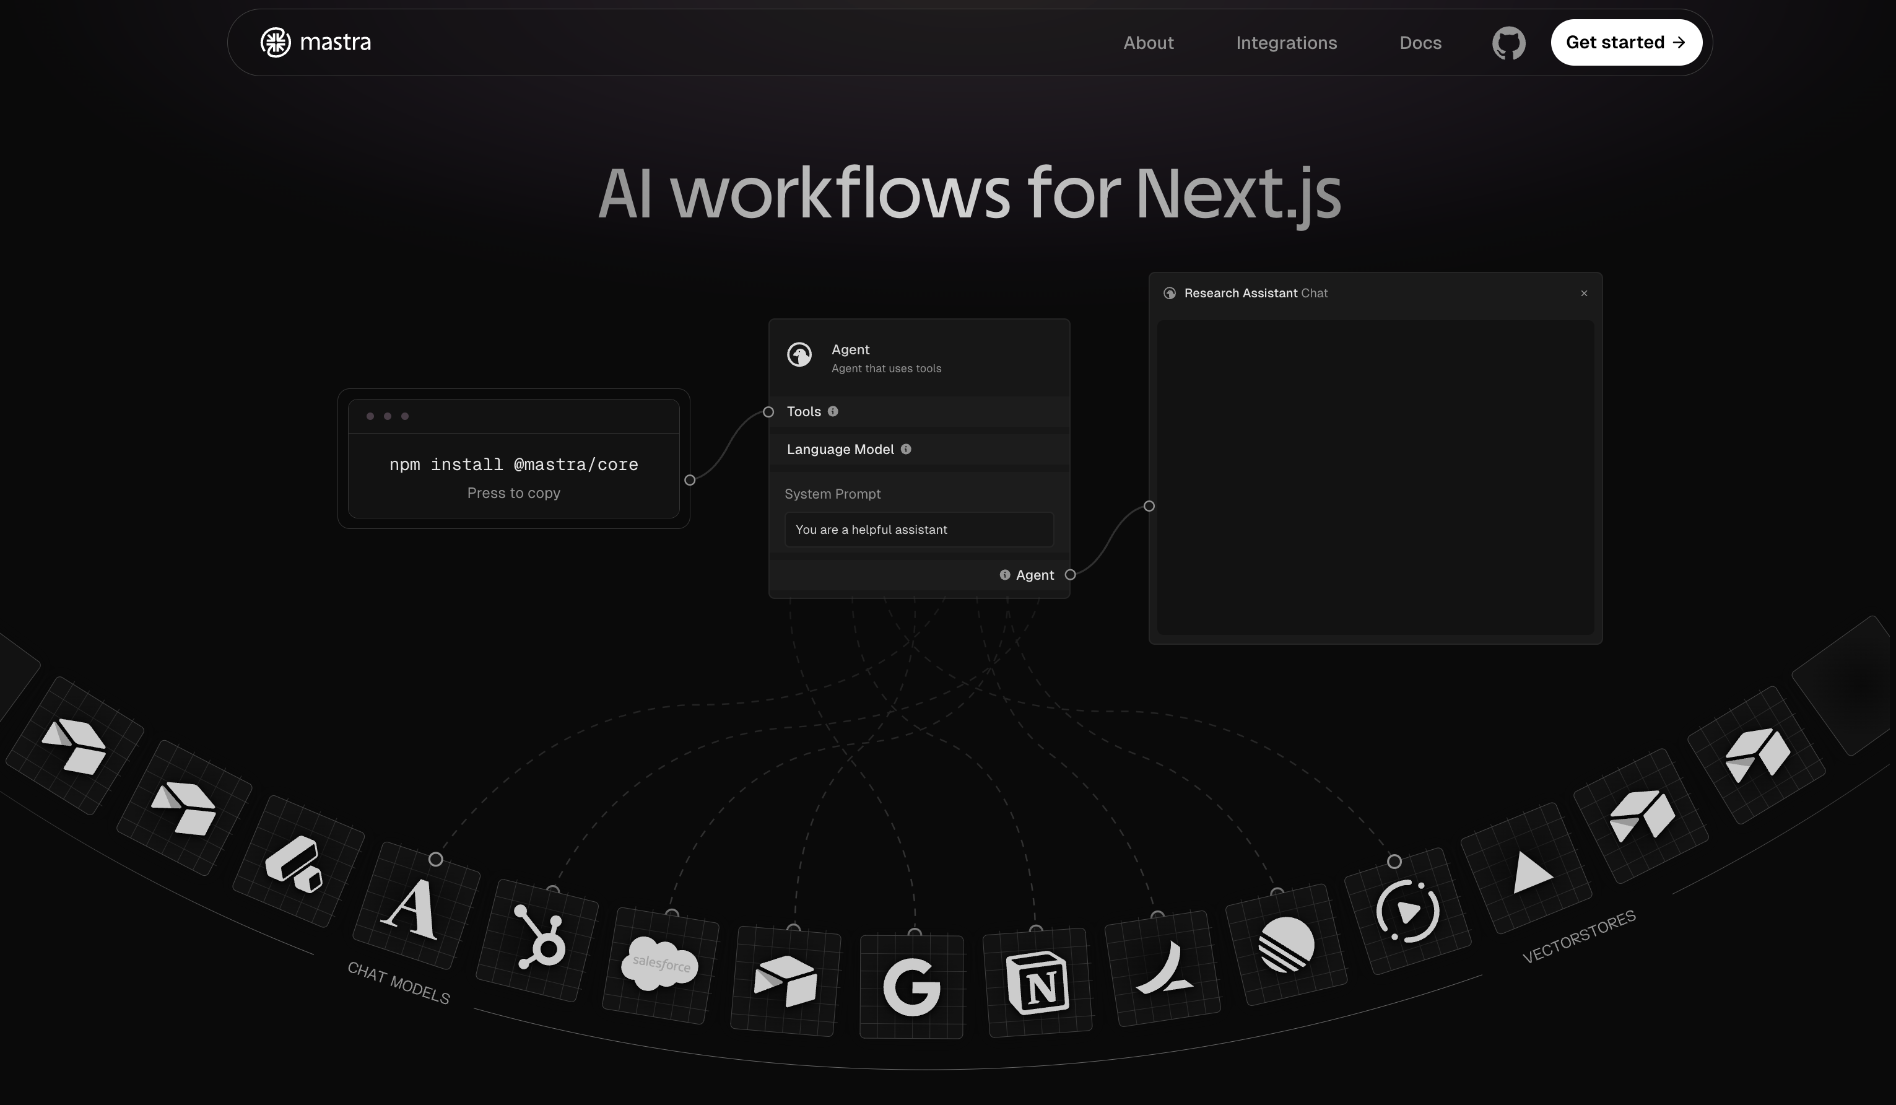The image size is (1896, 1105).
Task: Select the HubSpot integration tile
Action: [x=537, y=941]
